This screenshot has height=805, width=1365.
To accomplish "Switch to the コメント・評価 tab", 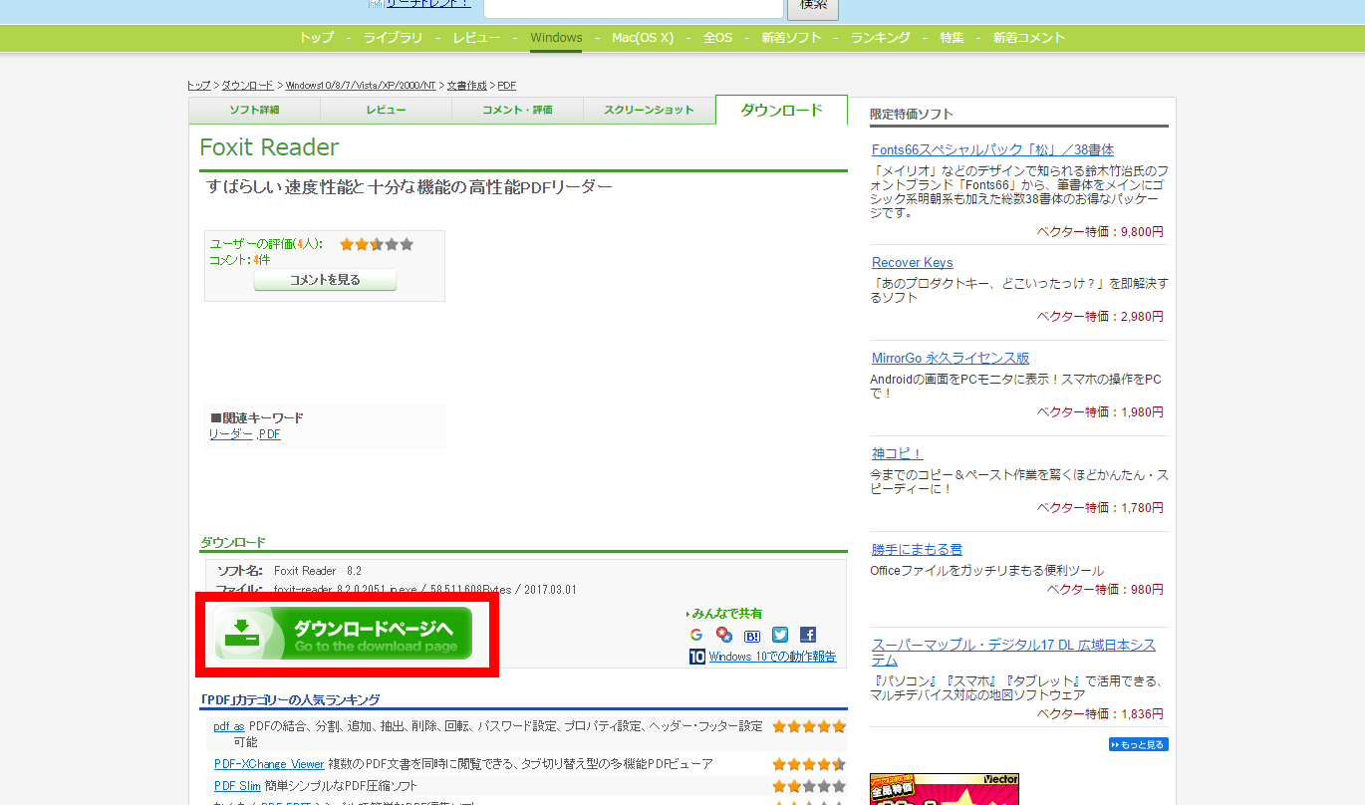I will coord(517,111).
